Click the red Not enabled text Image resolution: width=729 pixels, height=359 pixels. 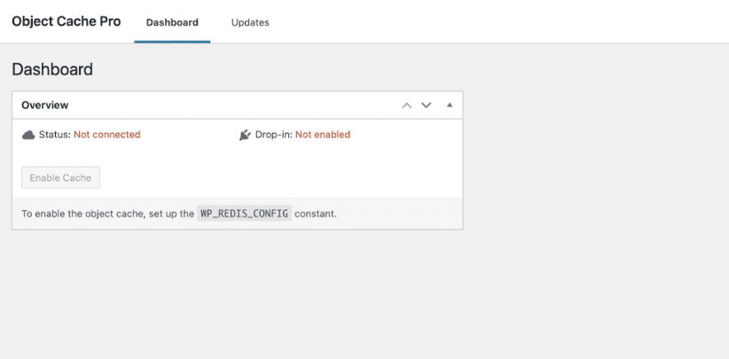(x=322, y=135)
